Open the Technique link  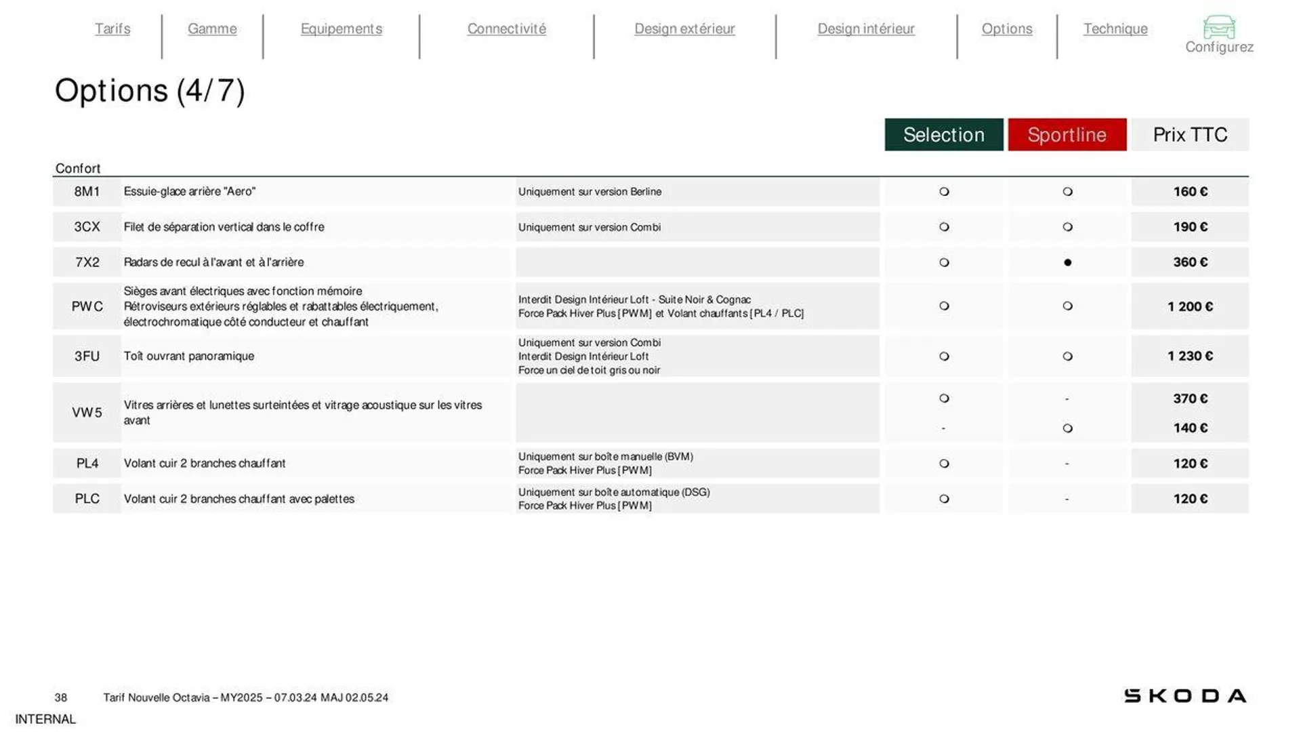(x=1115, y=28)
